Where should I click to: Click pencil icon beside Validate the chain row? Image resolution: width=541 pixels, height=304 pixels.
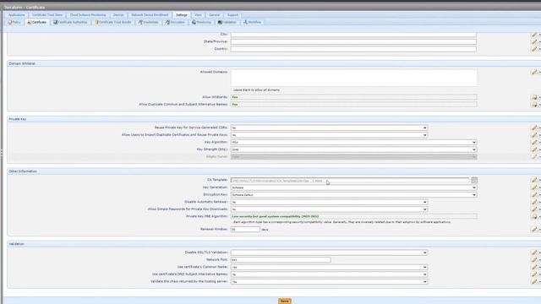pyautogui.click(x=534, y=281)
